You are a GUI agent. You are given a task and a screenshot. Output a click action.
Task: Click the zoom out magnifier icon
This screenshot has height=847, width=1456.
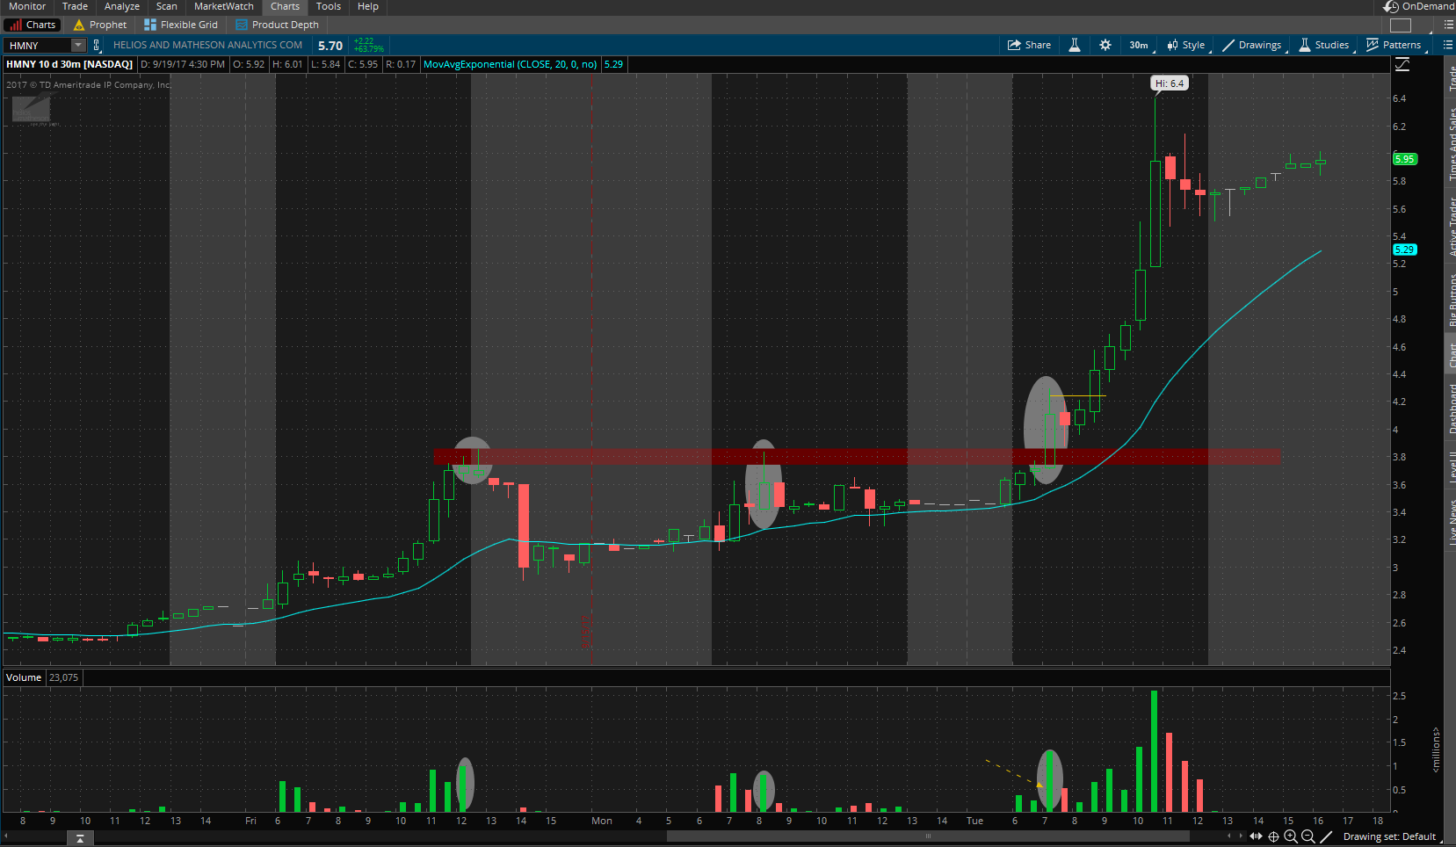(x=1308, y=836)
